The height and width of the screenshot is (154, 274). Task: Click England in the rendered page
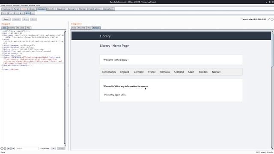tap(125, 72)
